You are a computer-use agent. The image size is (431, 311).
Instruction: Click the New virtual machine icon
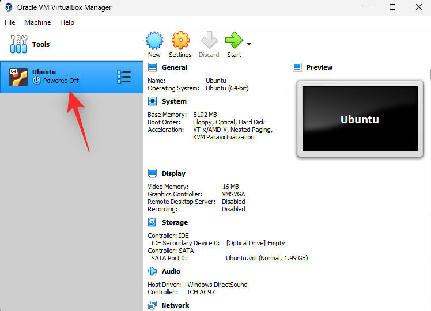pyautogui.click(x=154, y=41)
